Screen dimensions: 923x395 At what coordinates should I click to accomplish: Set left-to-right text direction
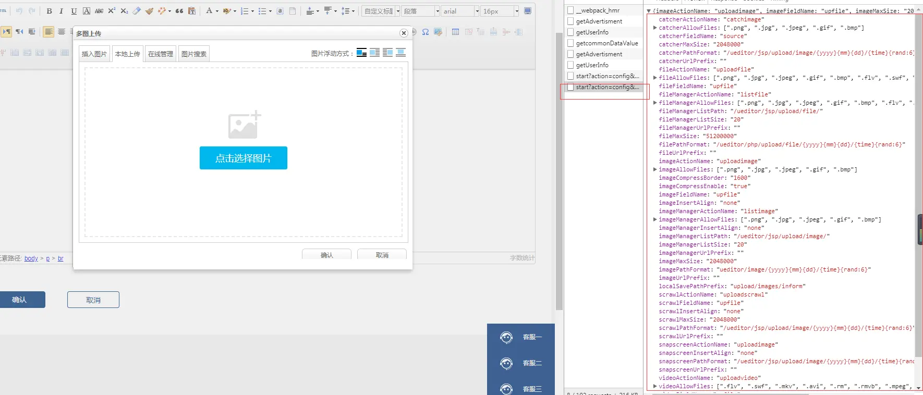tap(7, 32)
